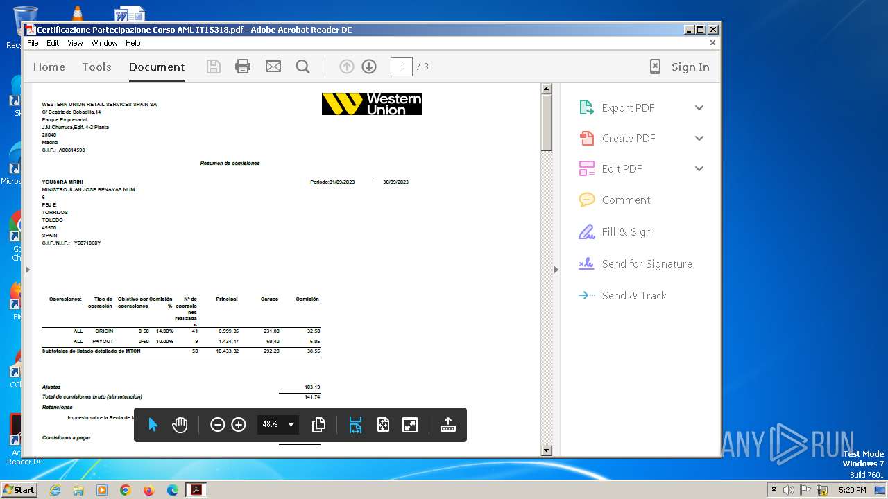
Task: Select the Document tab
Action: tap(157, 67)
